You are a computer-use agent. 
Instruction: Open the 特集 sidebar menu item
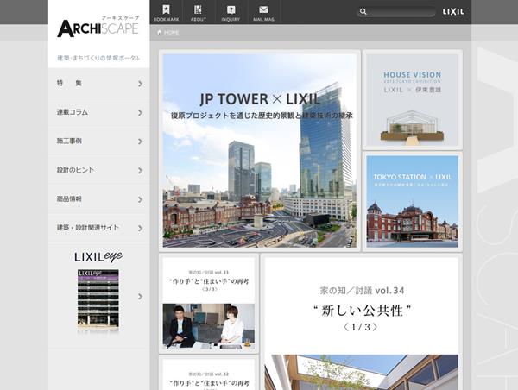[98, 83]
